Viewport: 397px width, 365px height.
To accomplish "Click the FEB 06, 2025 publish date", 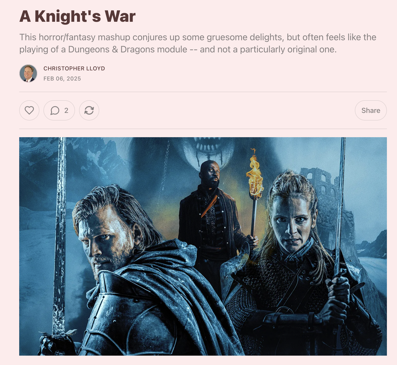I will coord(62,79).
